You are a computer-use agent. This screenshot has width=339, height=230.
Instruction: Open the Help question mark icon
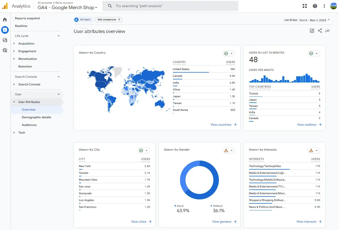315,6
